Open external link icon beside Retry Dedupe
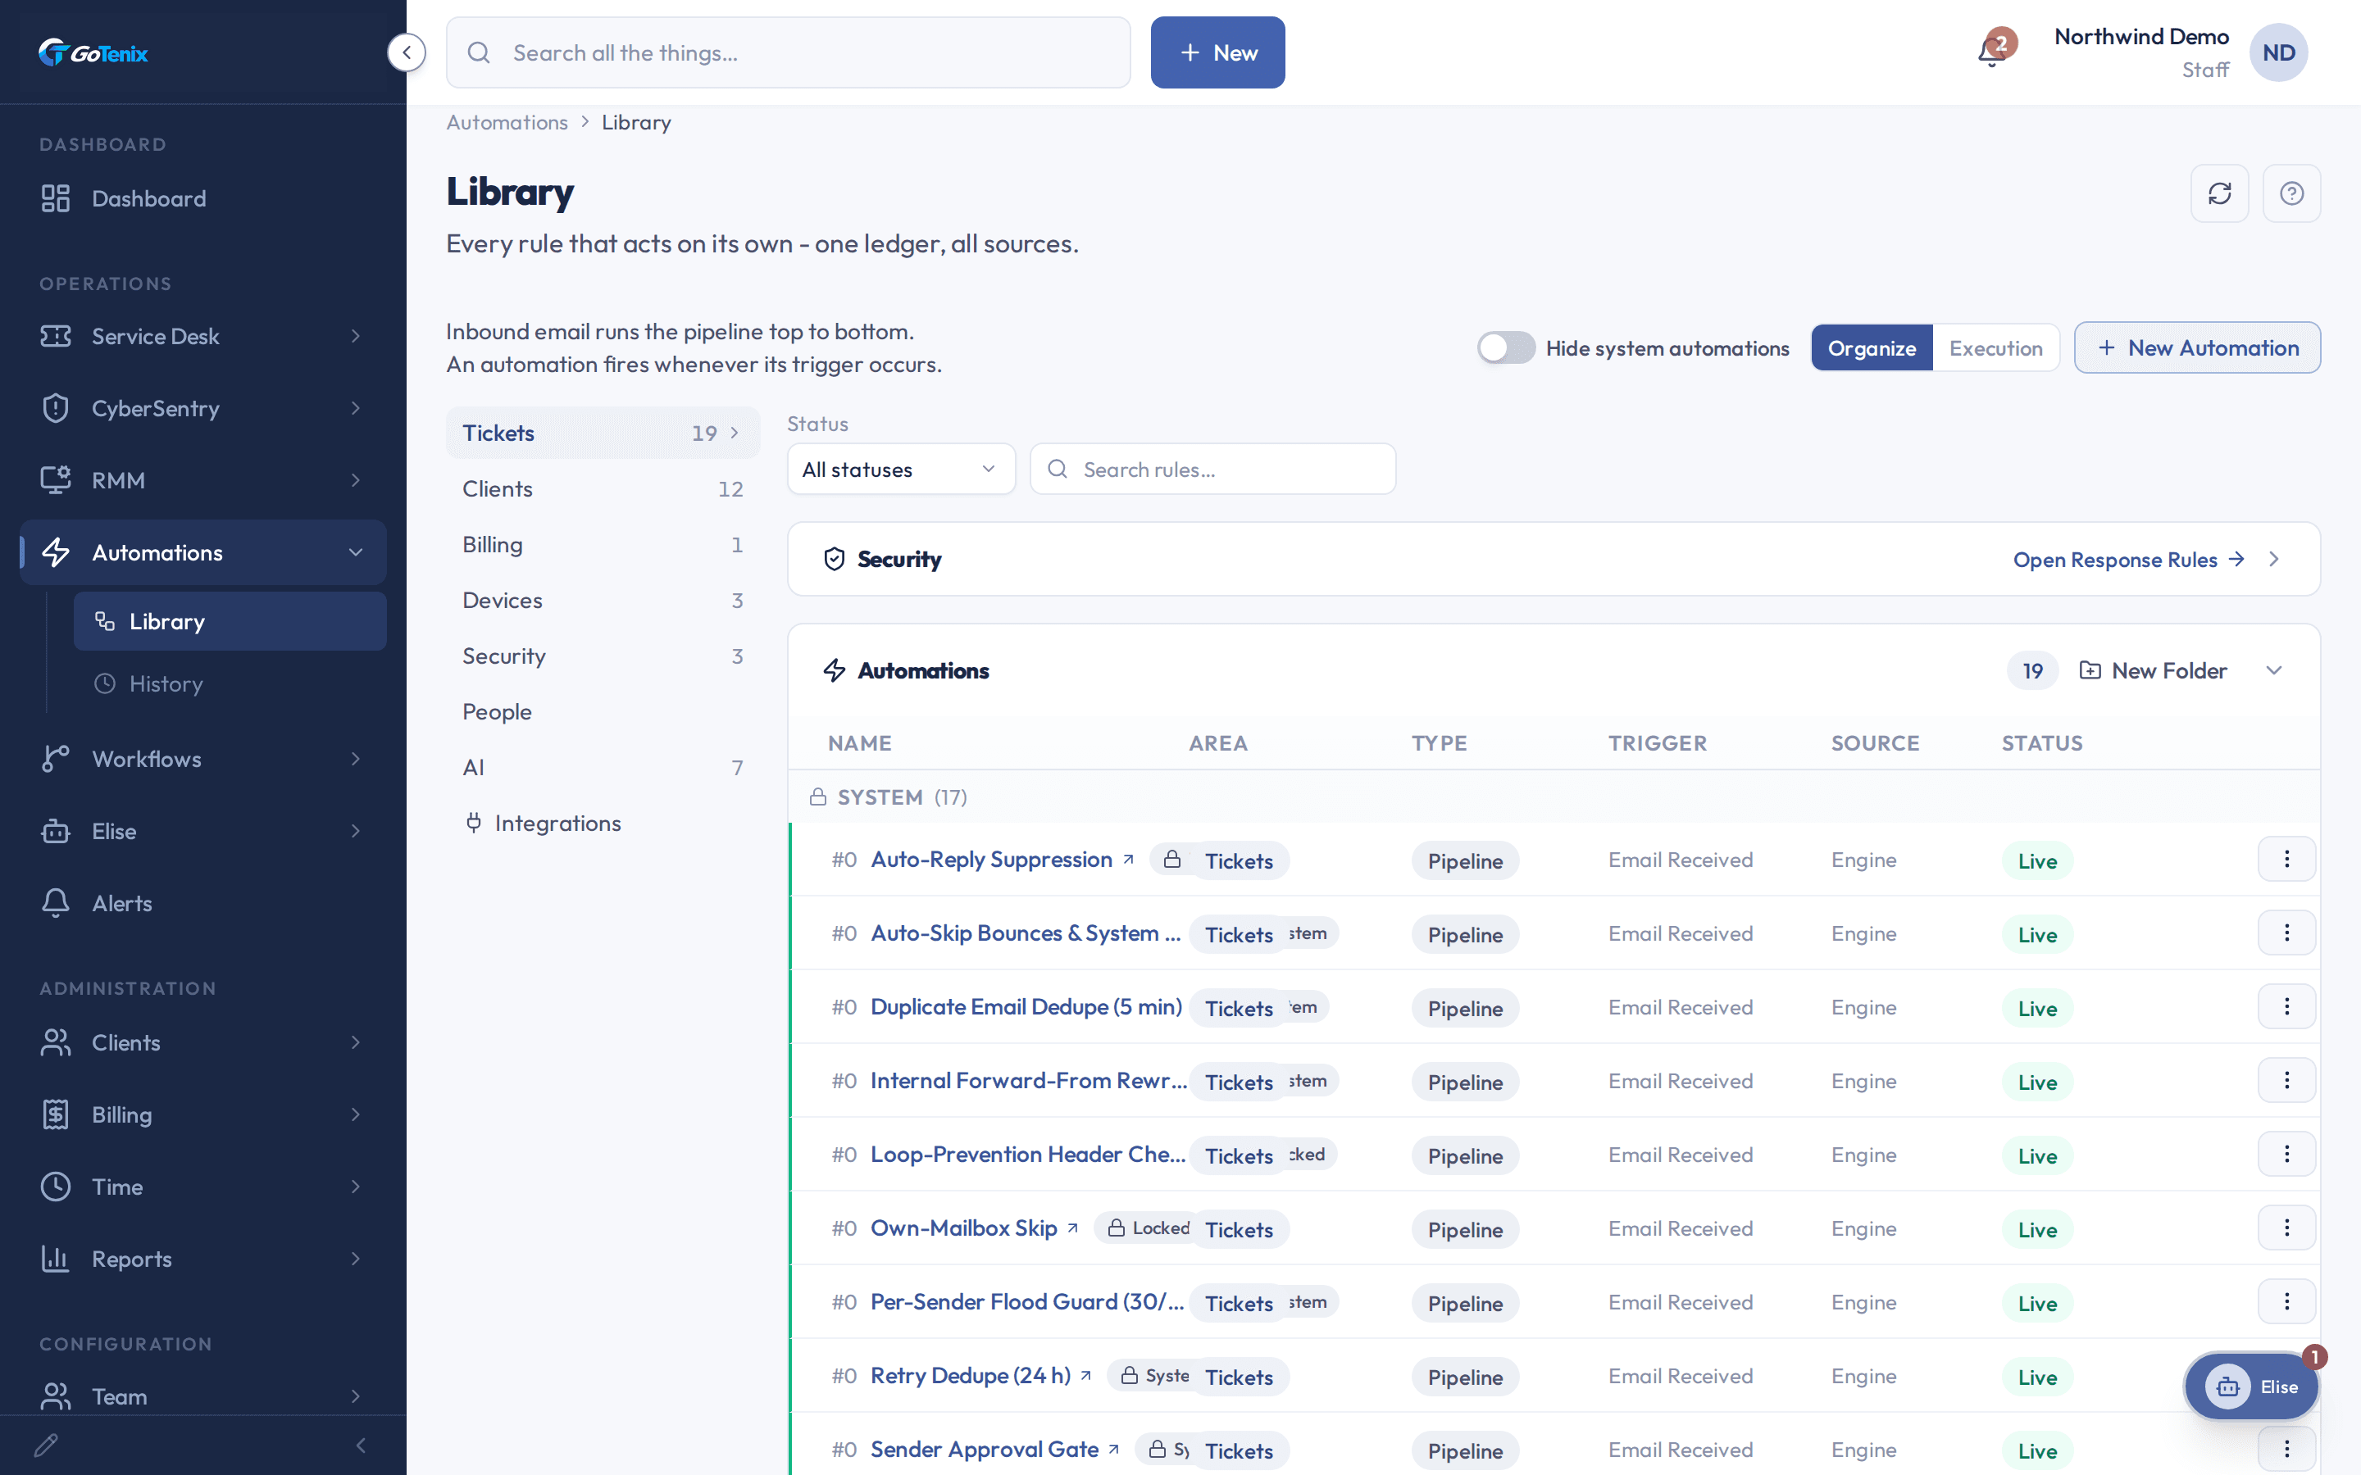This screenshot has width=2361, height=1475. pos(1086,1376)
